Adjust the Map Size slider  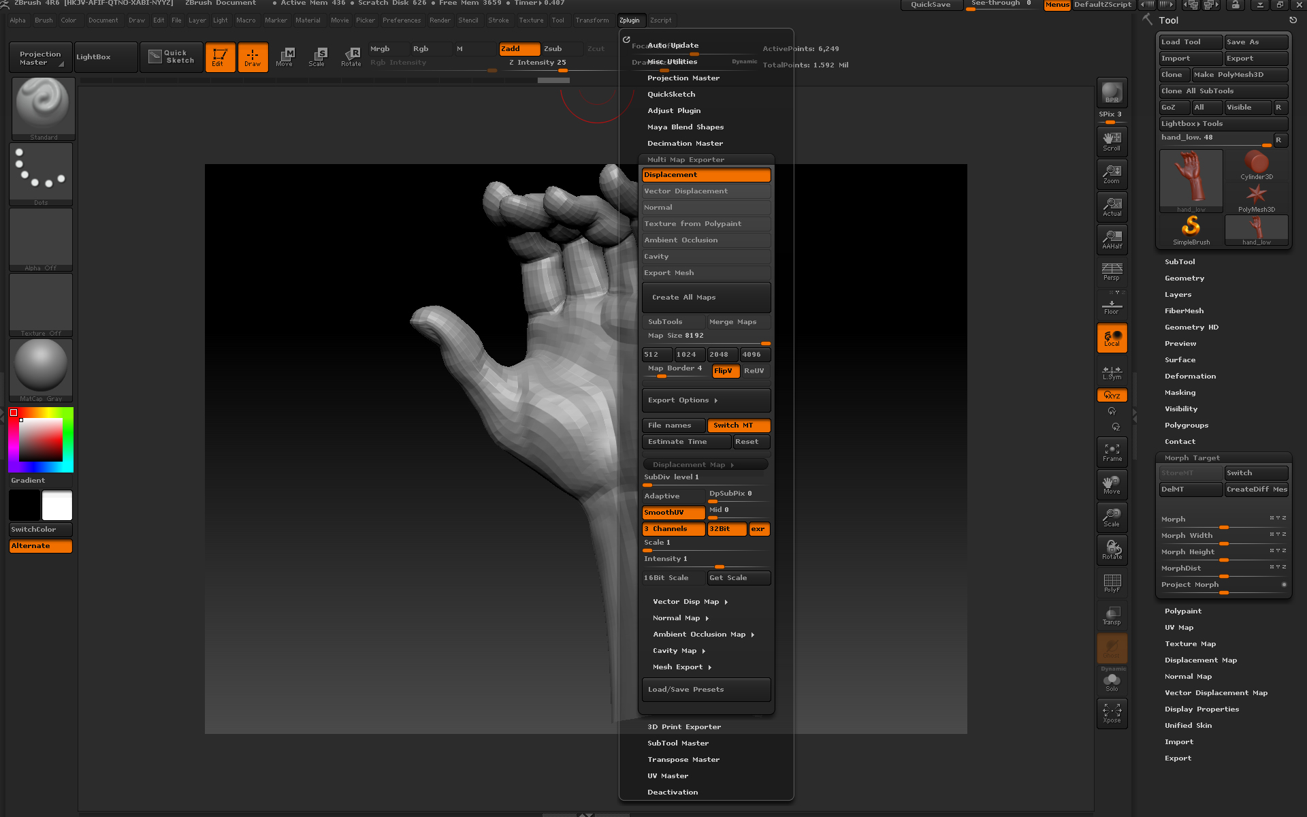coord(706,338)
